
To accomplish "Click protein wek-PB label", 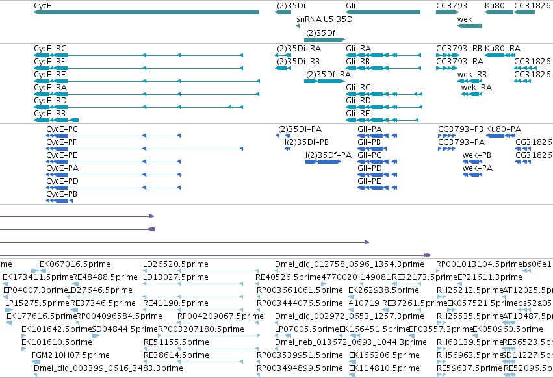I will [477, 155].
